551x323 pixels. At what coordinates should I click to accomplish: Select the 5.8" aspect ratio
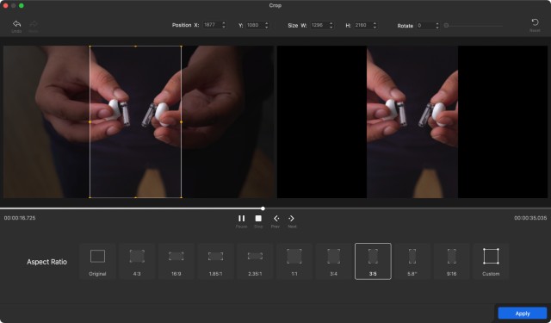pos(412,261)
